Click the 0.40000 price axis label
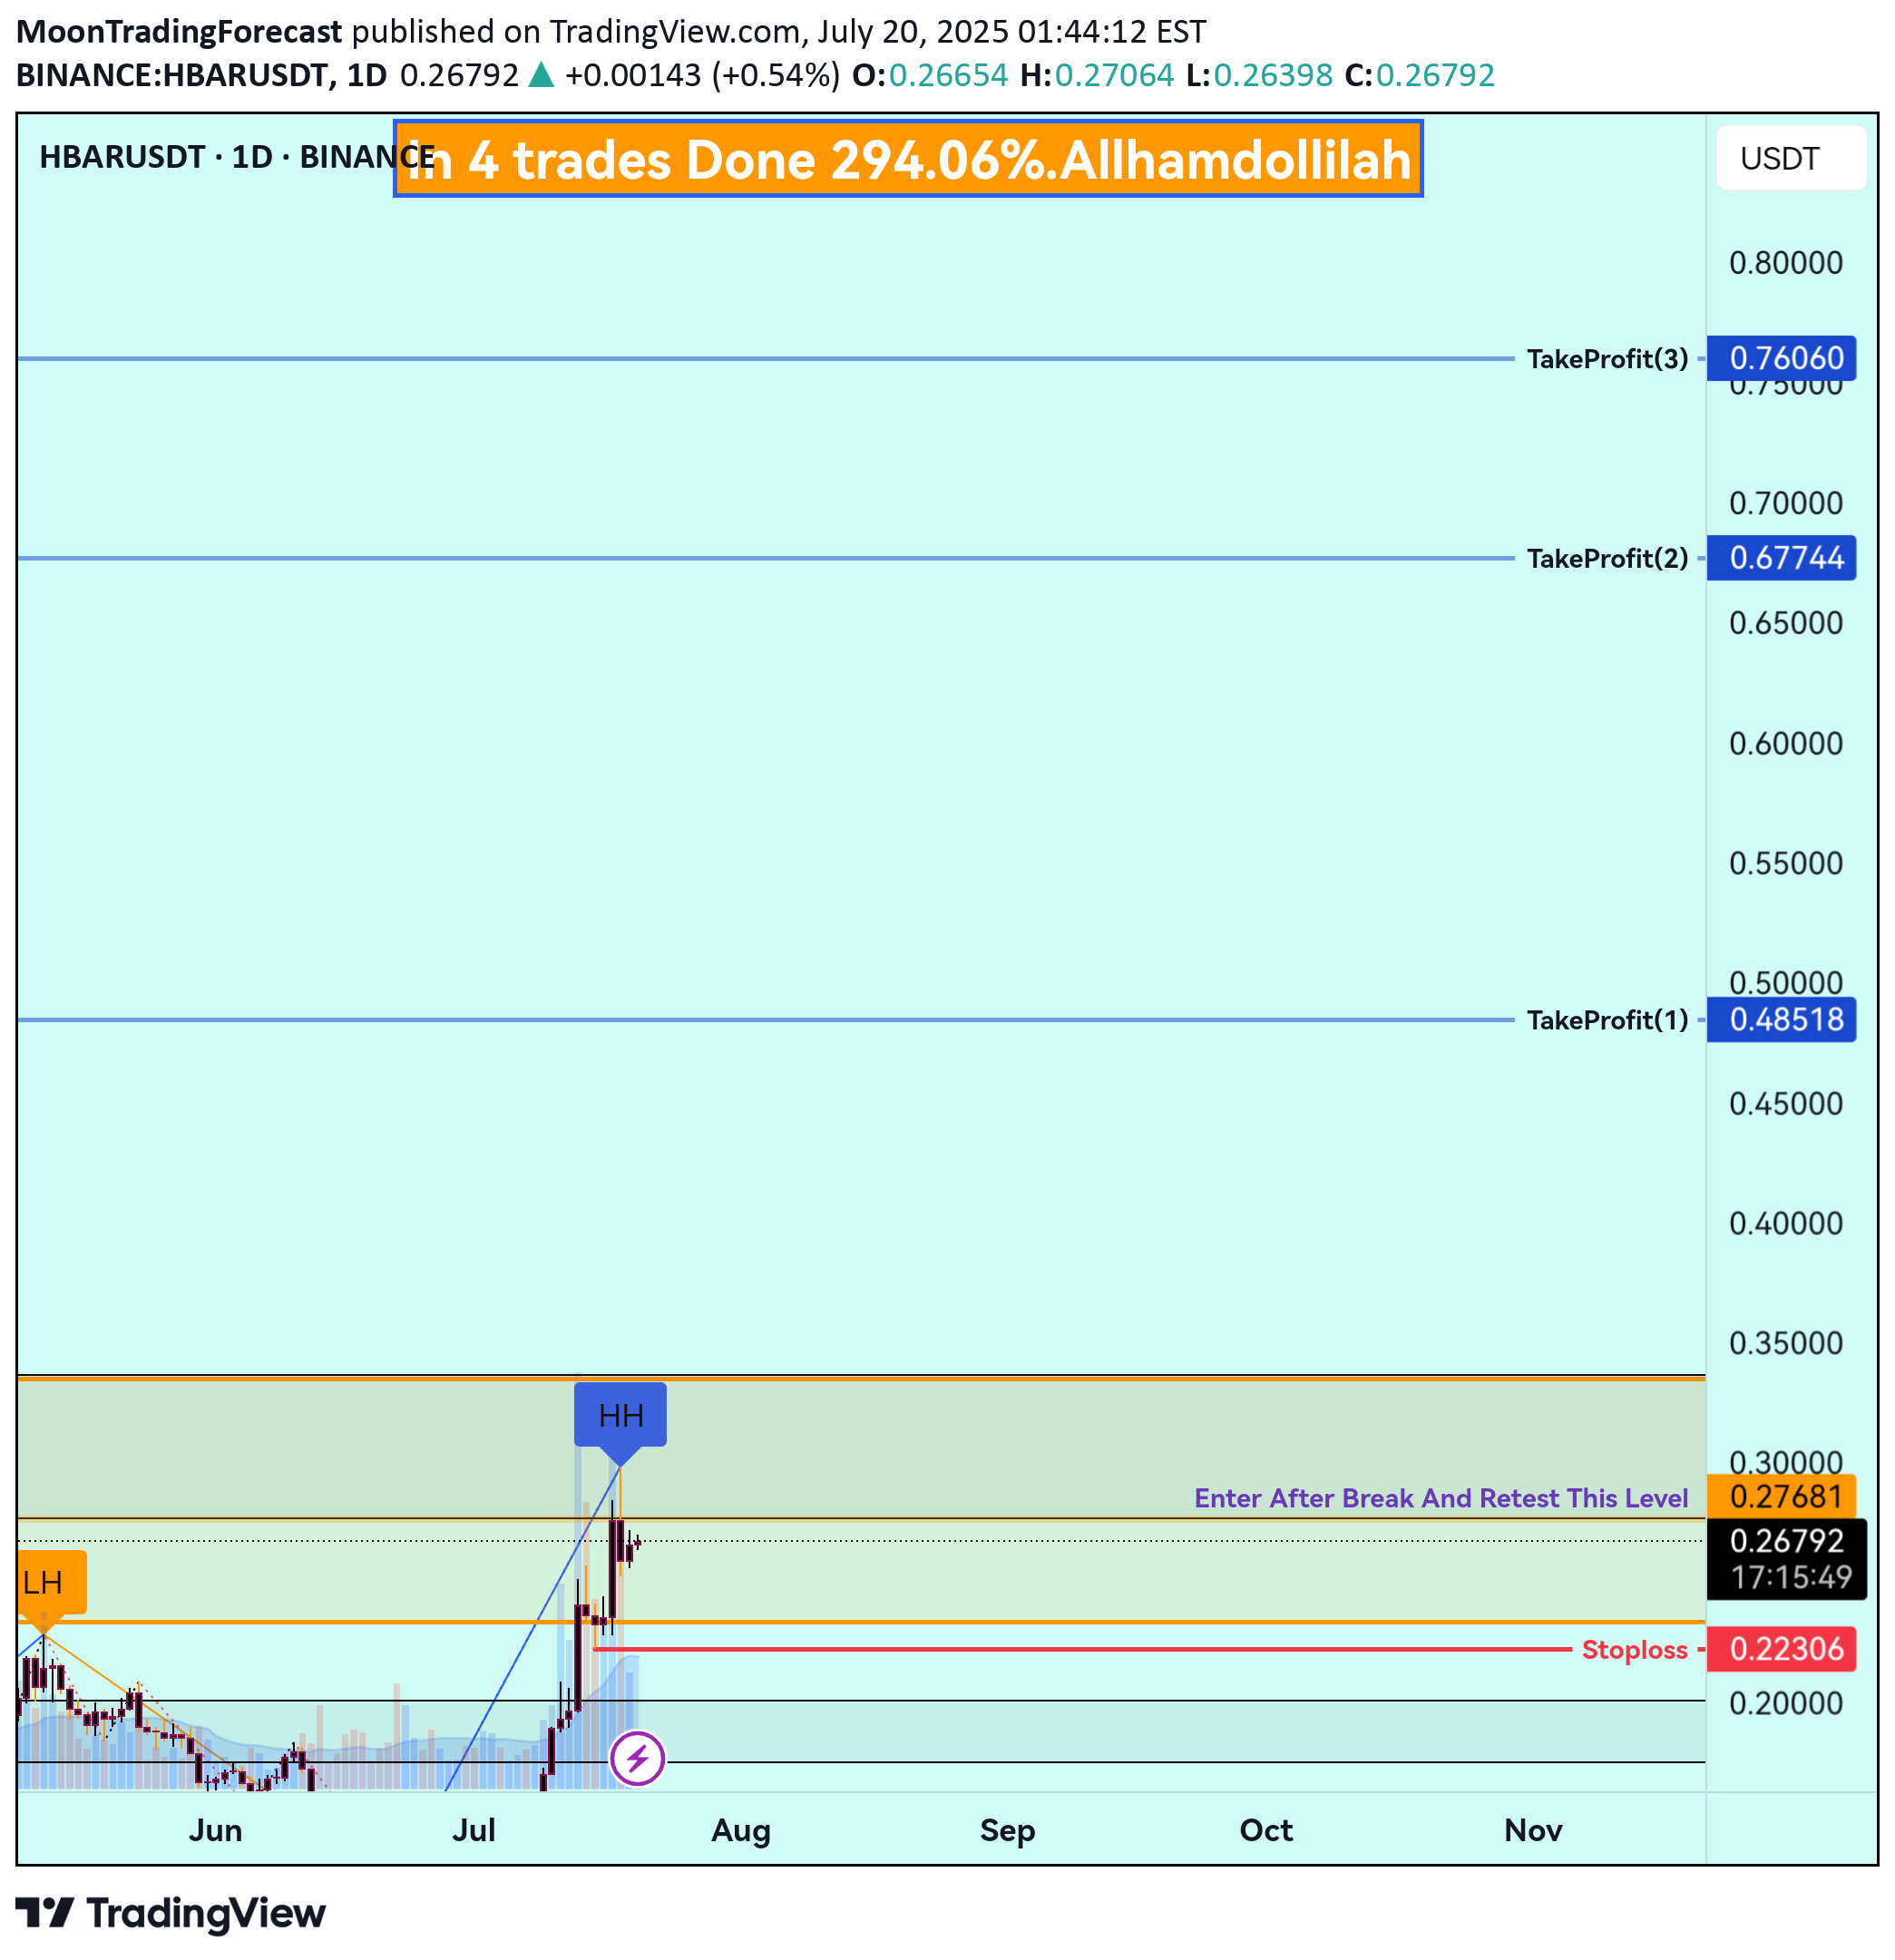The height and width of the screenshot is (1960, 1895). (1786, 1223)
